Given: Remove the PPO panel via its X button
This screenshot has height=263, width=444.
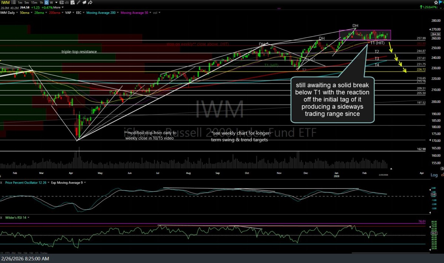Looking at the screenshot, I should [1, 182].
